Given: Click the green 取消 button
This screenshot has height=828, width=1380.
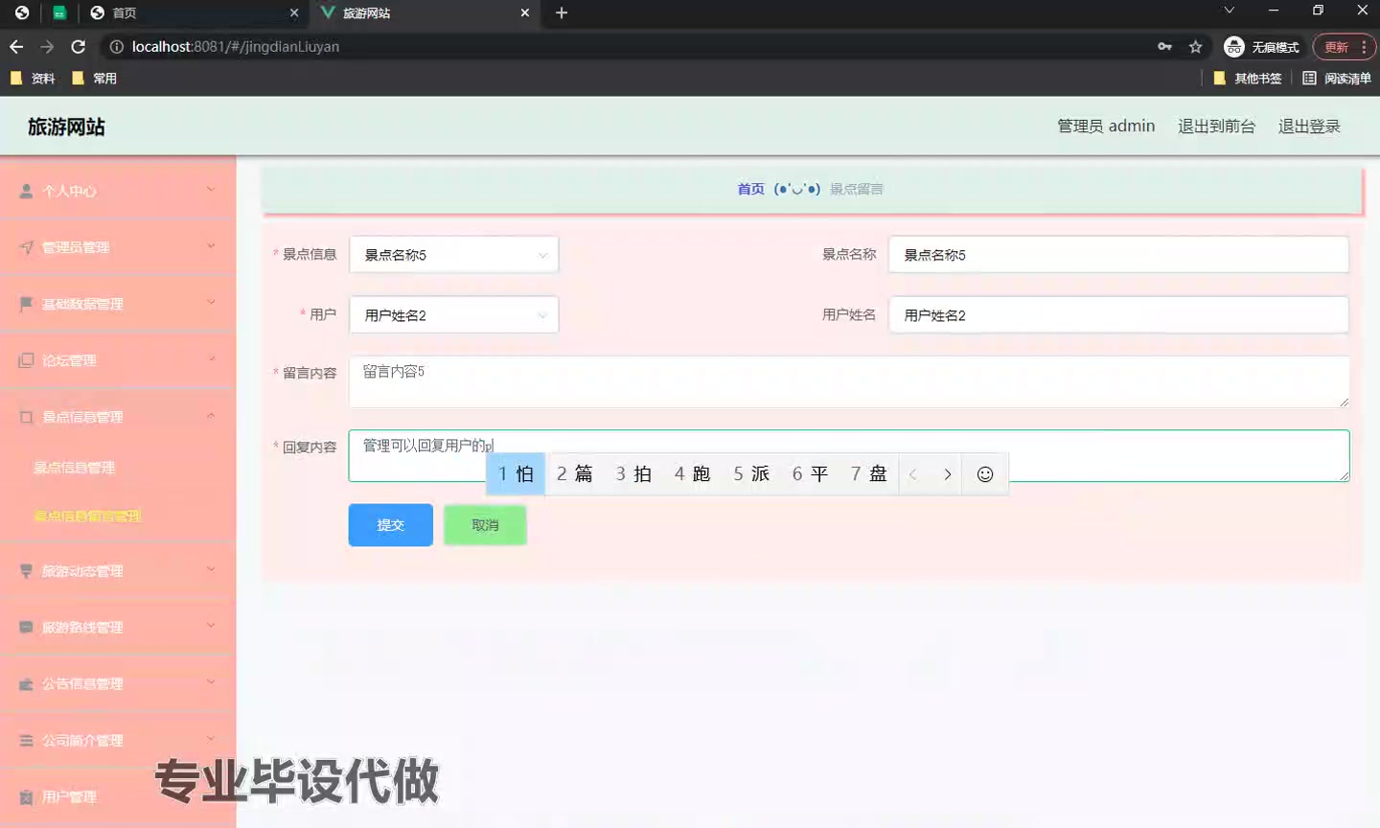Looking at the screenshot, I should 485,525.
